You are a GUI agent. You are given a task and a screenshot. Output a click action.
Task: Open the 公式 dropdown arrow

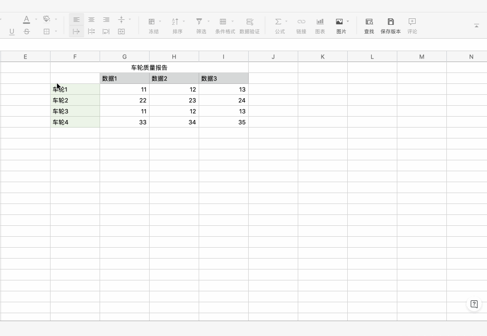[x=286, y=21]
